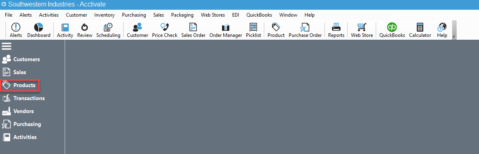Launch QuickBooks from the toolbar
The image size is (479, 154).
pos(392,30)
